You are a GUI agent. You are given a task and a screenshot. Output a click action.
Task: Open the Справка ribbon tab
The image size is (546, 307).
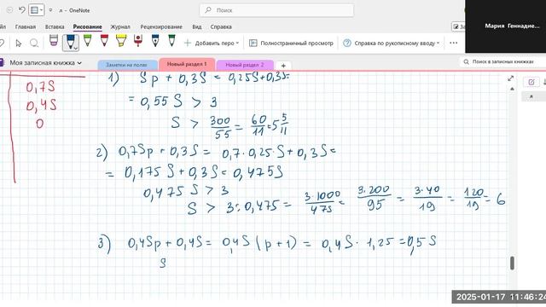tap(221, 26)
